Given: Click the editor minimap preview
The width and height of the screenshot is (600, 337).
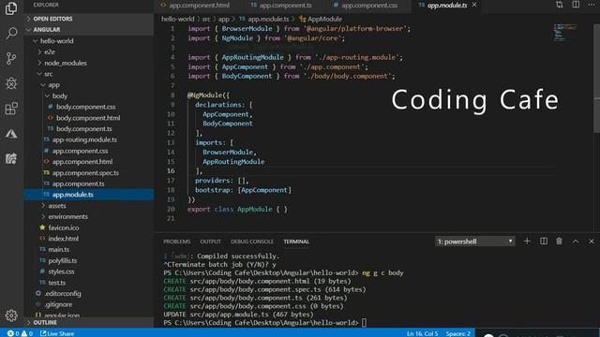Looking at the screenshot, I should point(565,32).
